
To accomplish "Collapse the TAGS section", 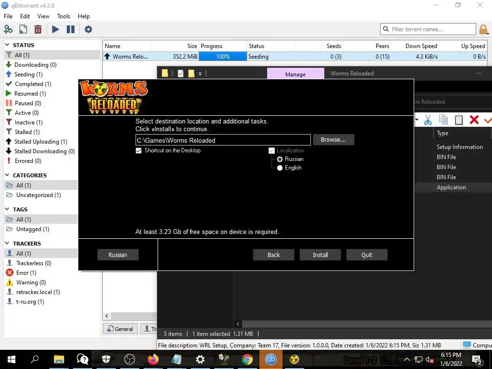I will pos(8,209).
